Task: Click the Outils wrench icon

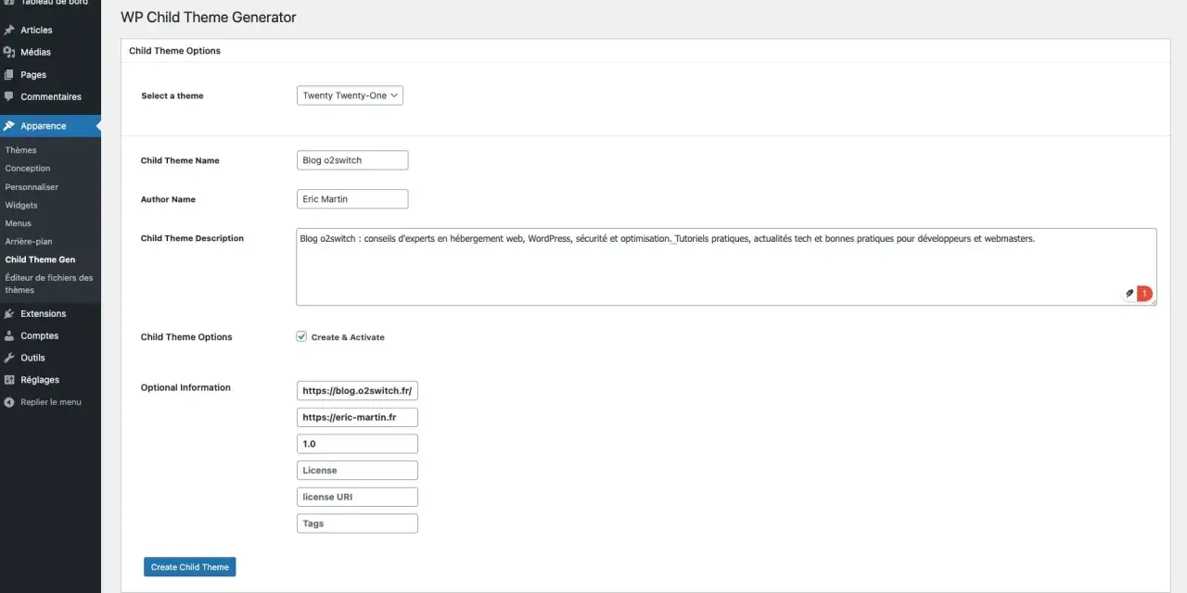Action: pos(9,358)
